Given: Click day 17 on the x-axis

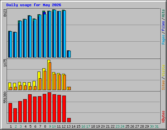Looking at the screenshot, I should click(88, 126).
